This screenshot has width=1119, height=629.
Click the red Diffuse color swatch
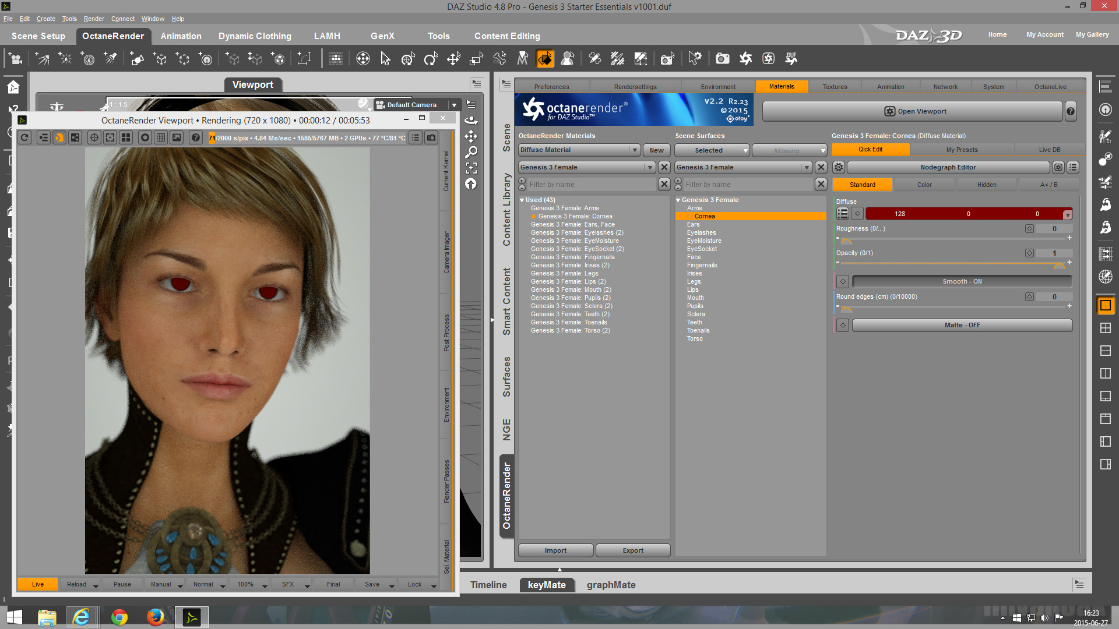967,214
